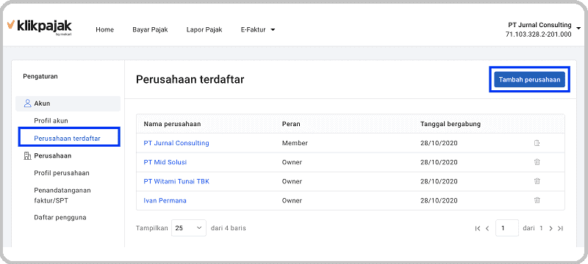Click the Tanggal bergabung column header
The width and height of the screenshot is (588, 264).
coord(451,124)
